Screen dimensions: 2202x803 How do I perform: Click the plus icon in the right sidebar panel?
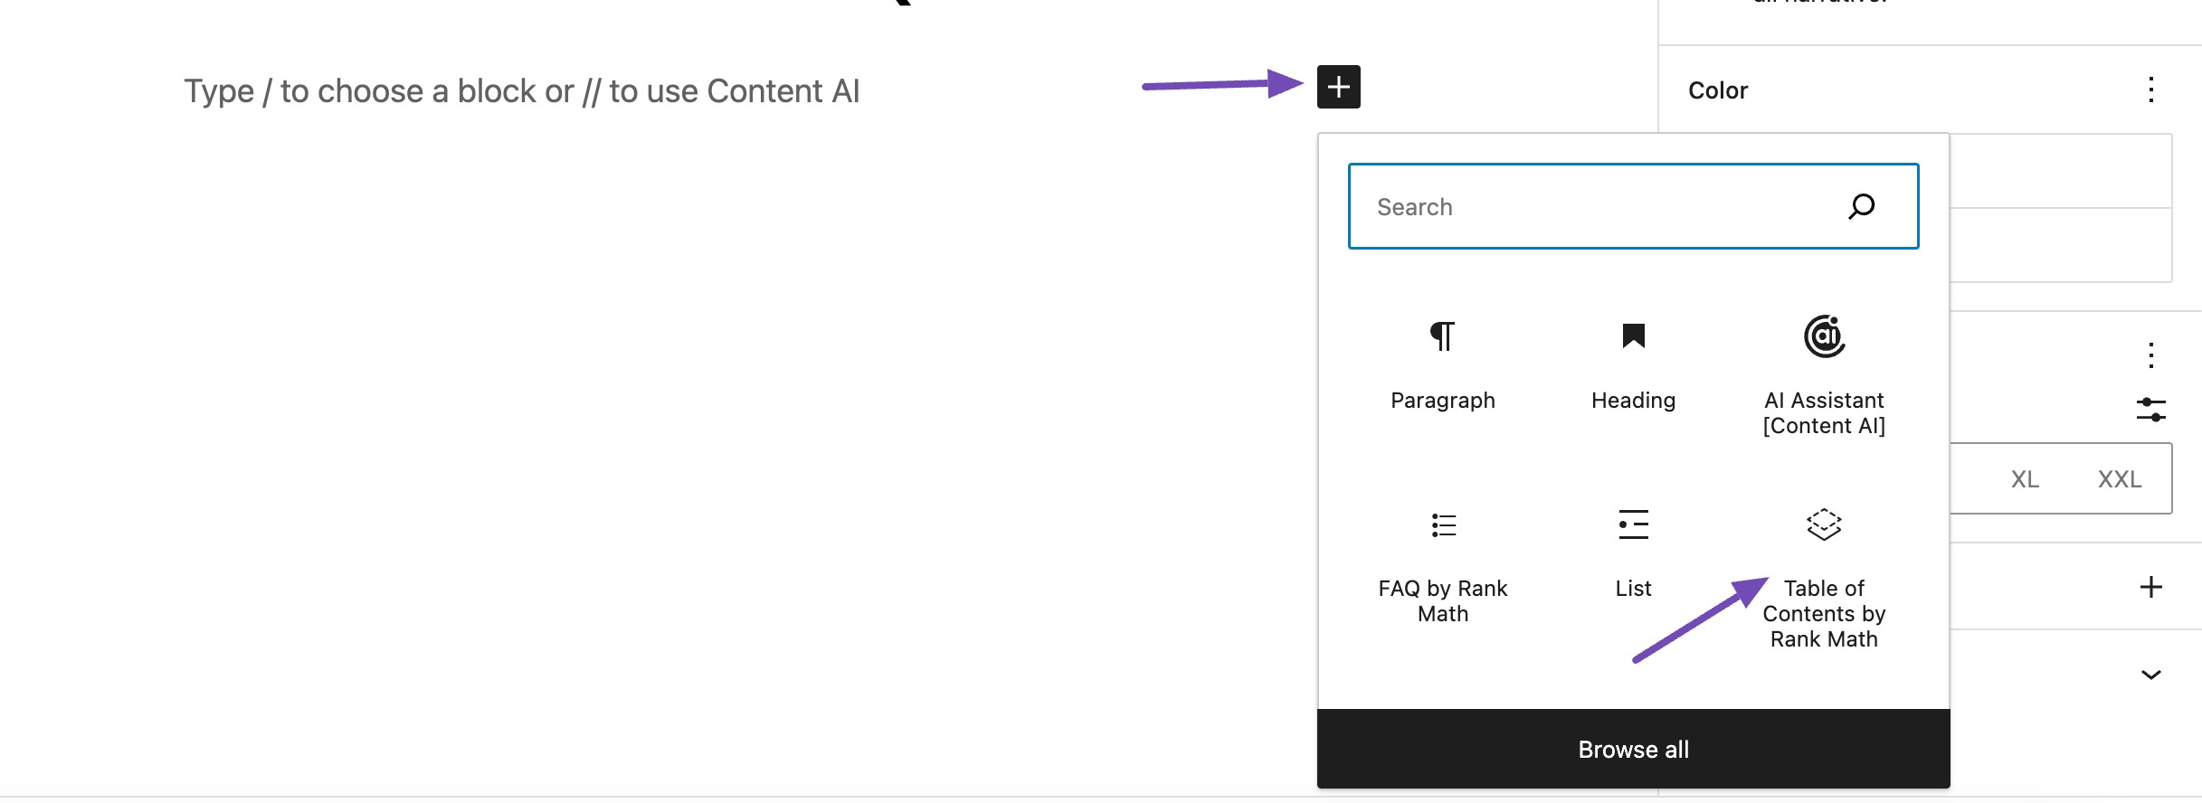(x=2150, y=587)
